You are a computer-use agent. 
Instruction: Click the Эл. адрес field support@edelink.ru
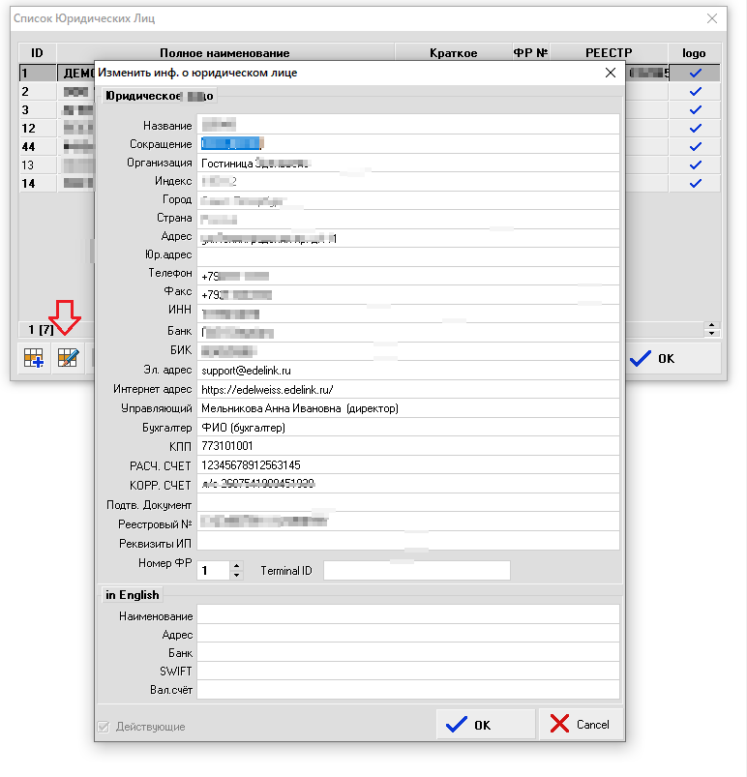408,371
